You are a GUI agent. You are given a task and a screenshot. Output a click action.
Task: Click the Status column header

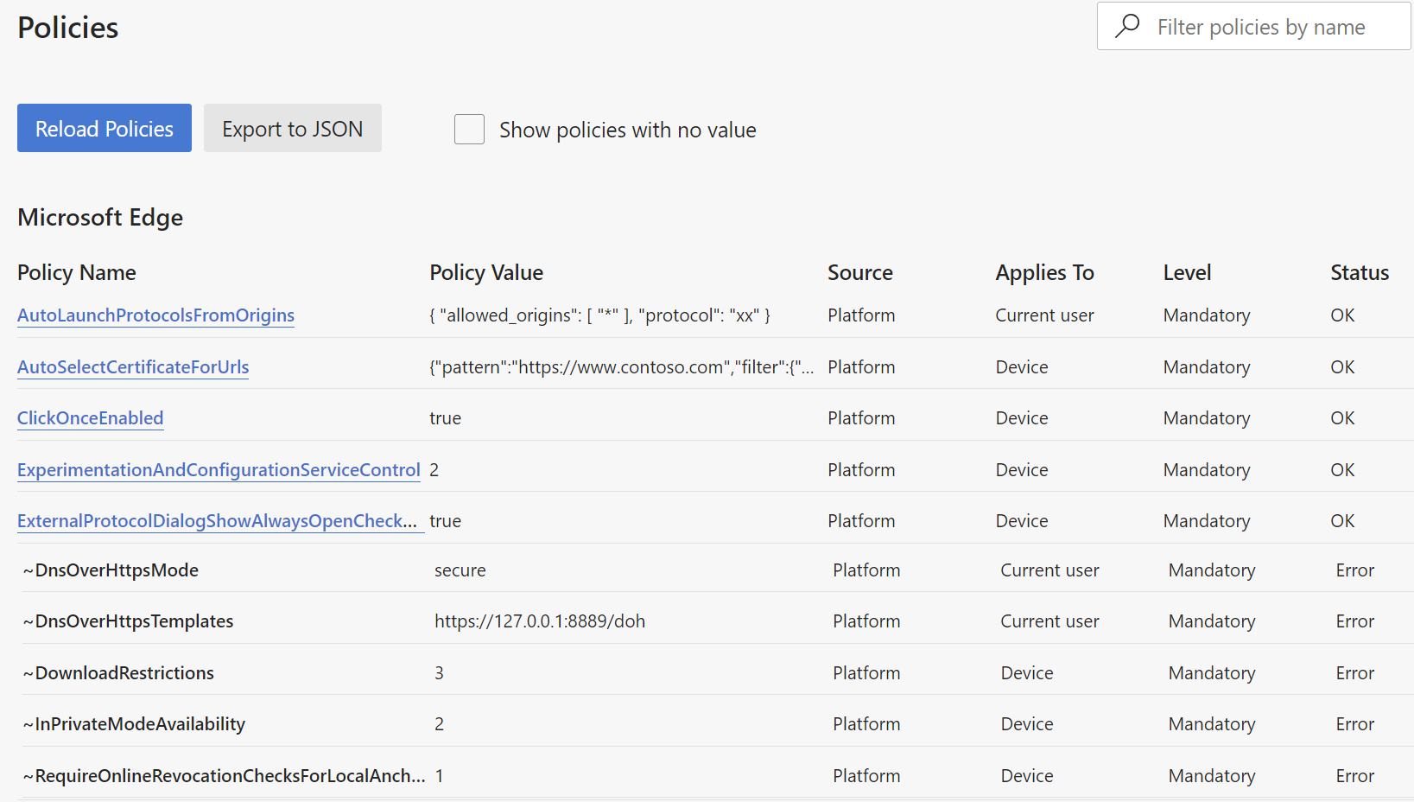(x=1360, y=273)
